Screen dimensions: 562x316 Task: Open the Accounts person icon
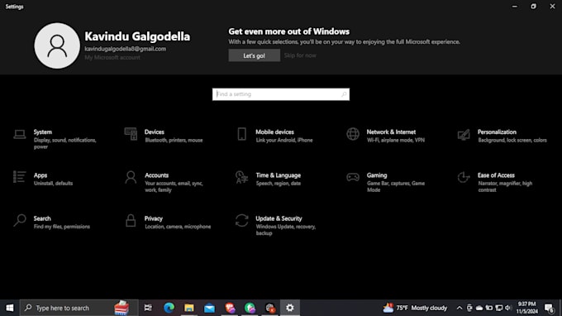coord(131,177)
